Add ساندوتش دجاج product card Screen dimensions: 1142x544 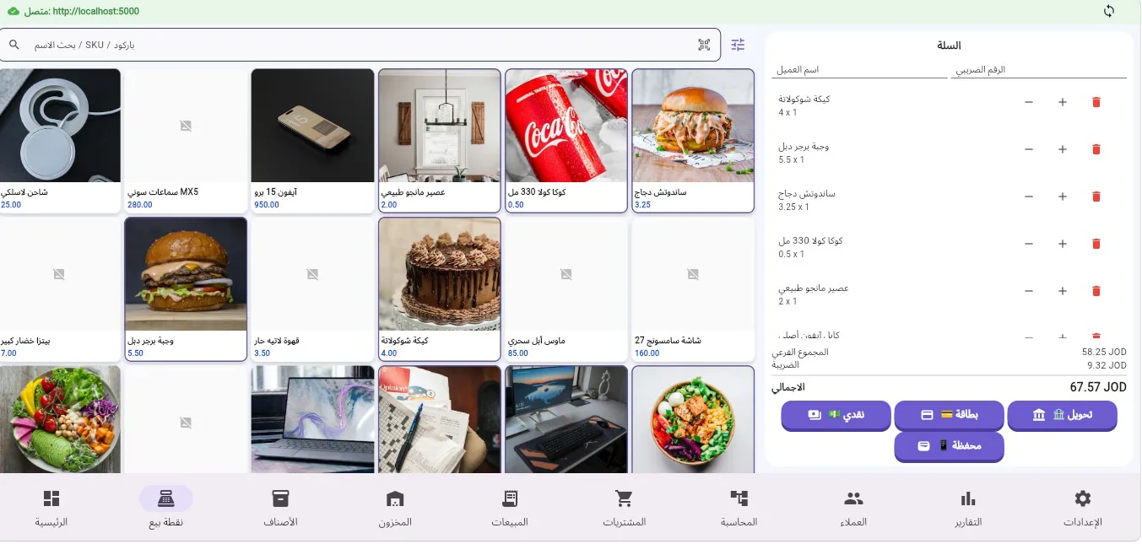[x=693, y=141]
